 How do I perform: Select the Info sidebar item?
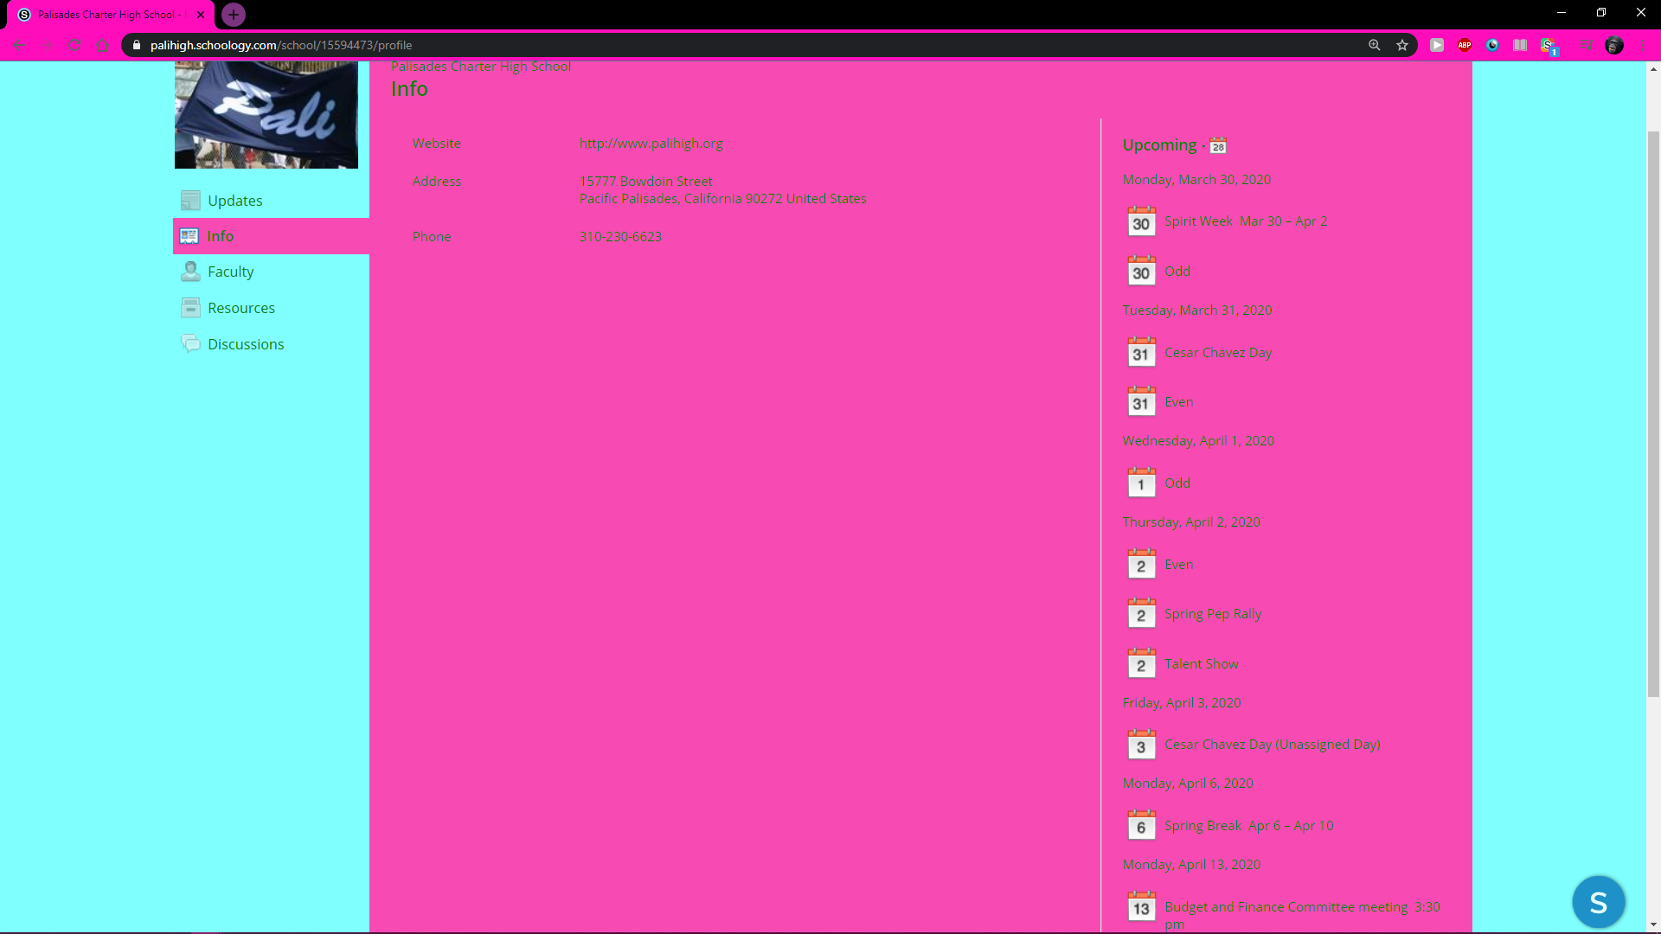tap(271, 236)
